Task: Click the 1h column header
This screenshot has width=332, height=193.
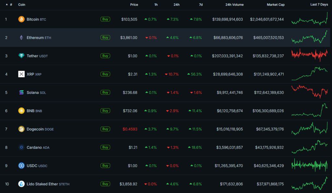Action: click(x=156, y=5)
